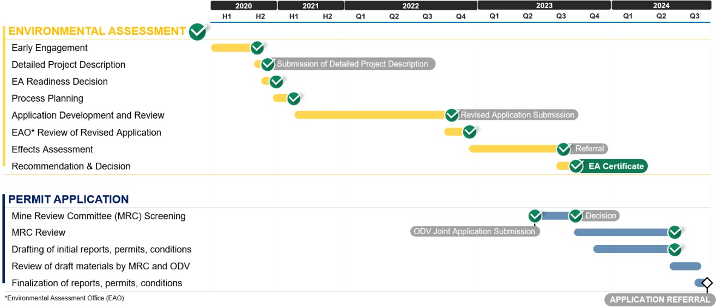717x308 pixels.
Task: Select the ODV Joint Application Submission label
Action: (474, 231)
